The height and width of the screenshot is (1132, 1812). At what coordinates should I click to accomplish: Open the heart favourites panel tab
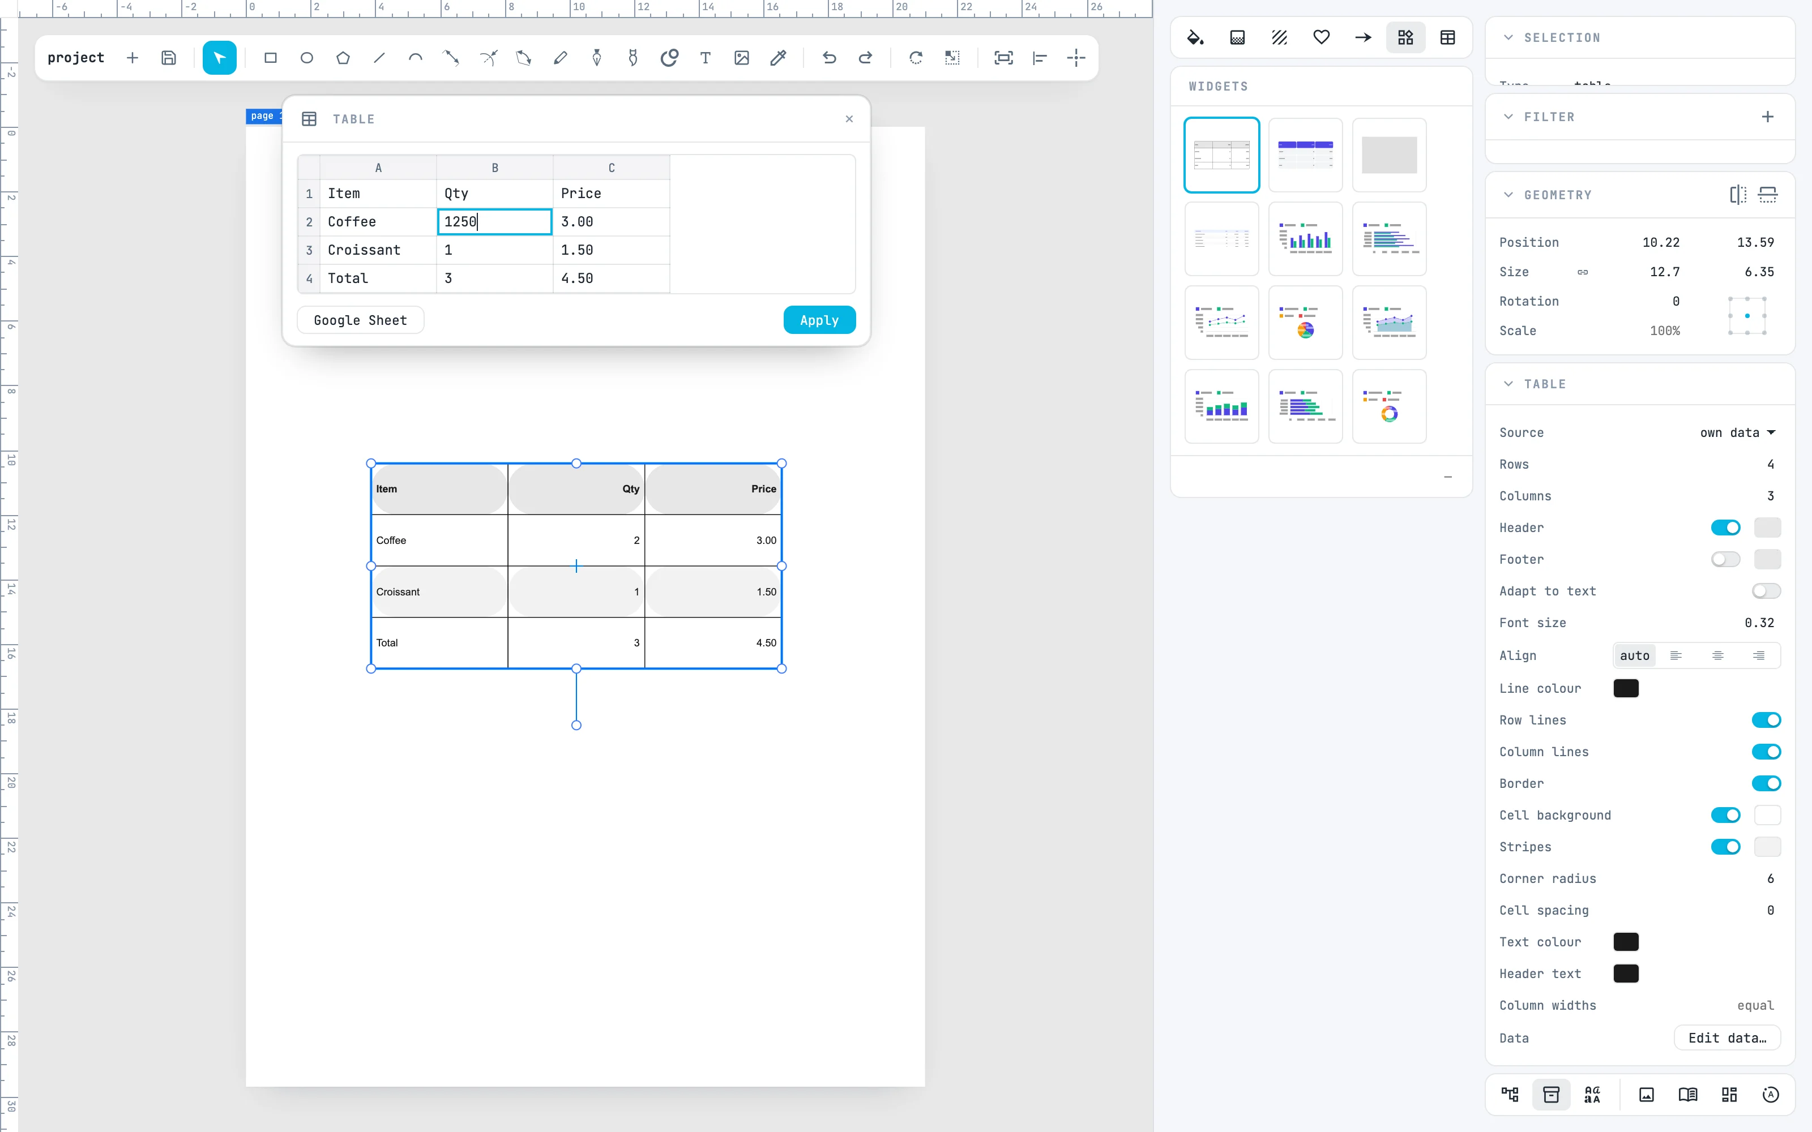click(x=1321, y=37)
